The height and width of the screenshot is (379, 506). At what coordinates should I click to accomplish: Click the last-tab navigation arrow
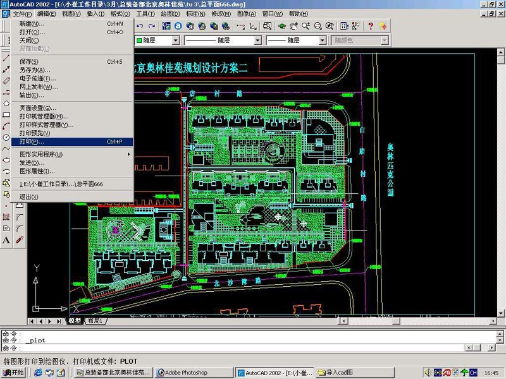coord(59,321)
